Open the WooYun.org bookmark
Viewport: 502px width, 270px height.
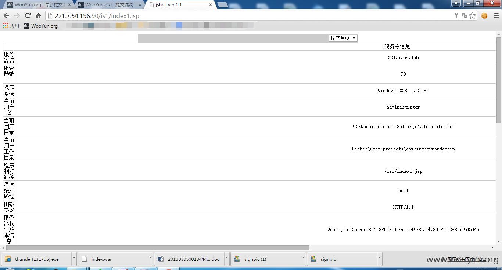(x=41, y=26)
